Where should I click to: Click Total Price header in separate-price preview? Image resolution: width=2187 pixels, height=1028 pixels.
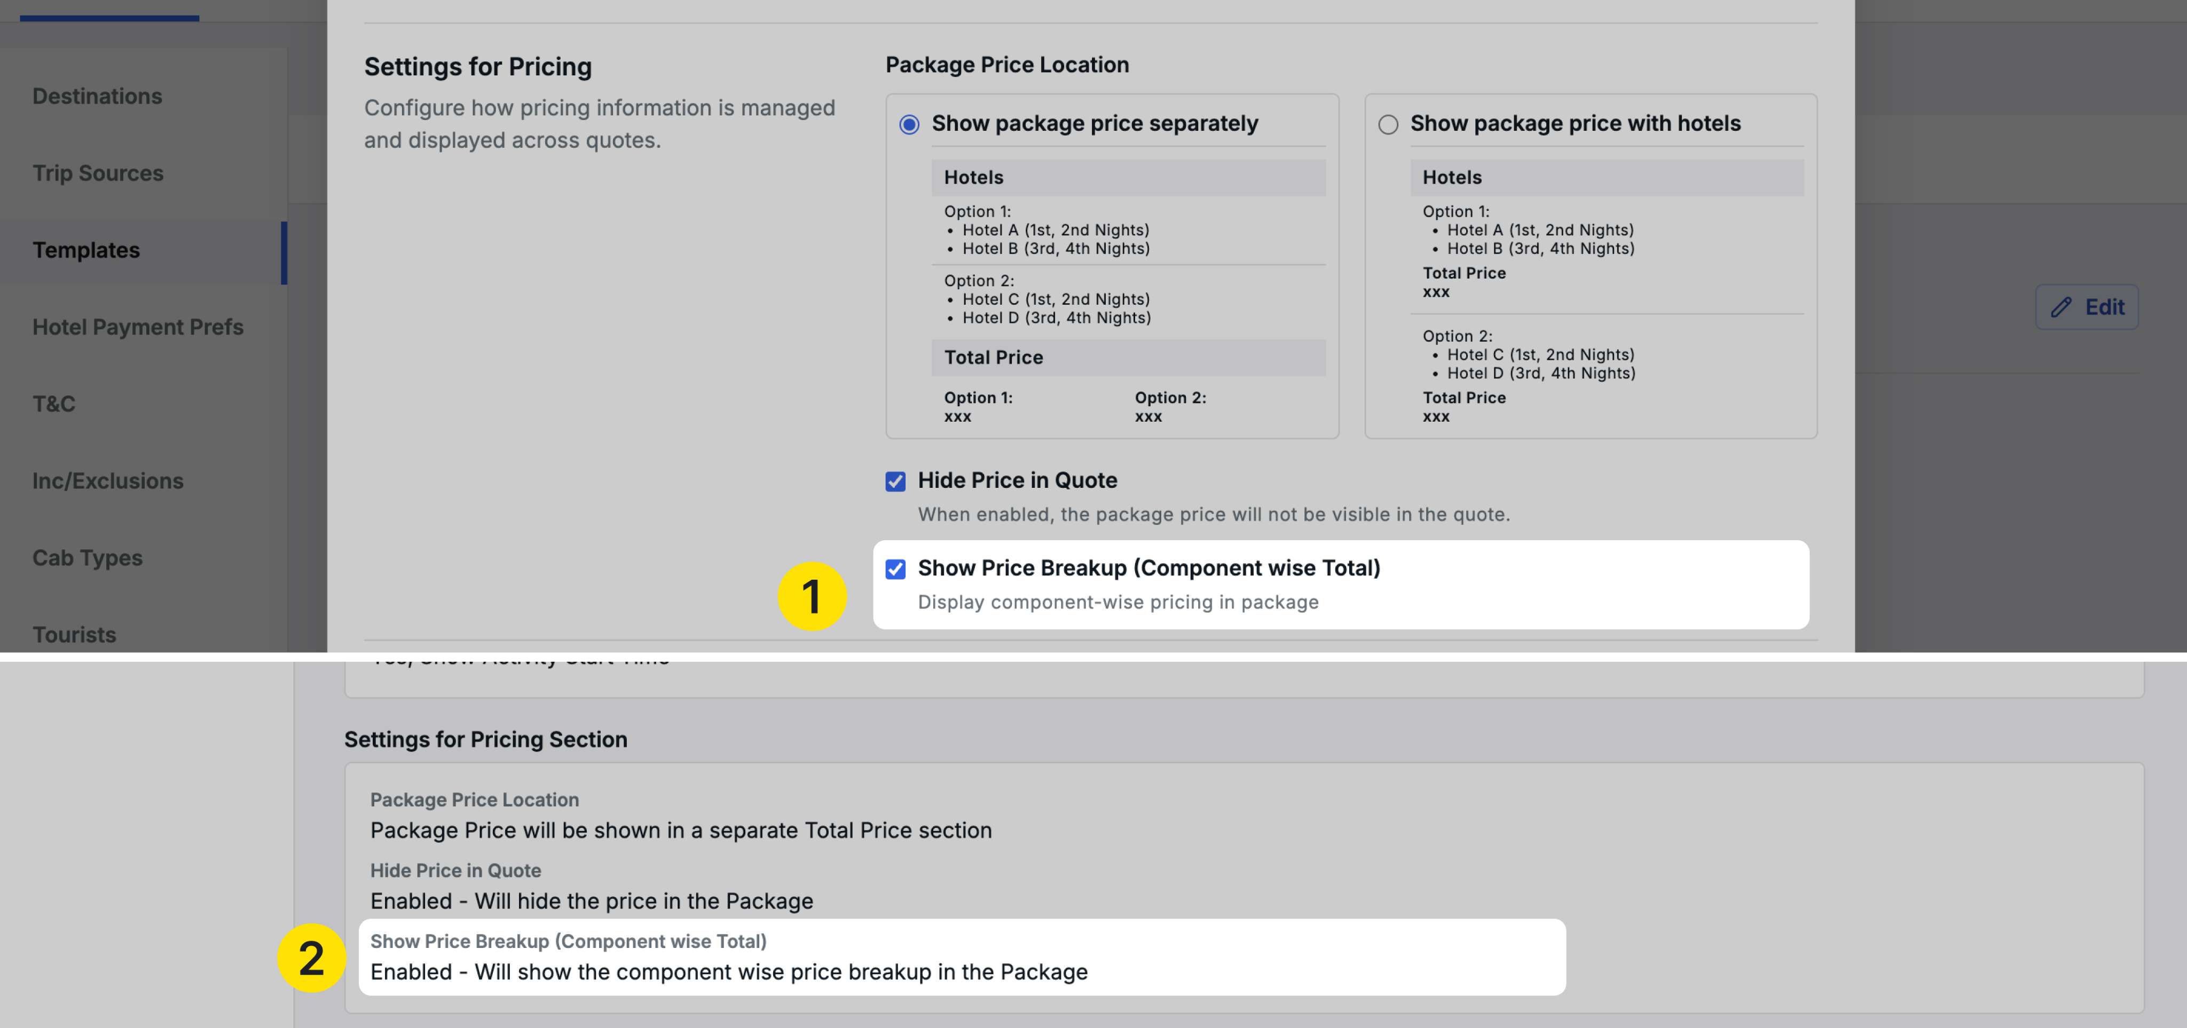click(x=993, y=358)
